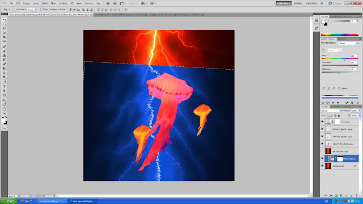363x204 pixels.
Task: Select the Path Selection tool
Action: [x=5, y=91]
